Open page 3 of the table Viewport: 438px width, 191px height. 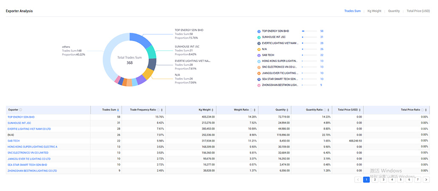tap(384, 180)
